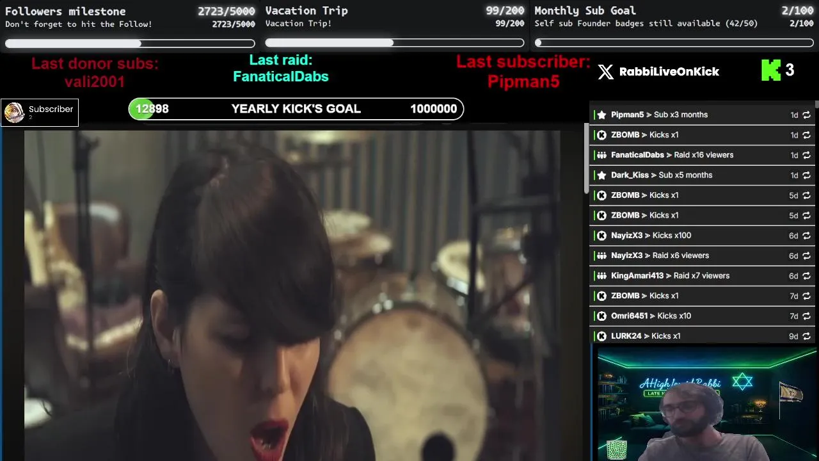
Task: Click the Subscriber badge avatar icon
Action: click(x=14, y=113)
